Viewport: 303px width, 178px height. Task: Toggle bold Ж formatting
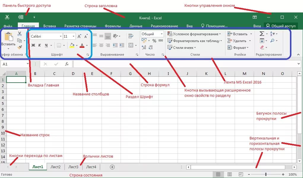click(x=33, y=45)
